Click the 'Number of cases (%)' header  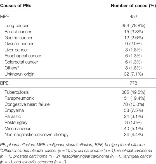pos(133,6)
